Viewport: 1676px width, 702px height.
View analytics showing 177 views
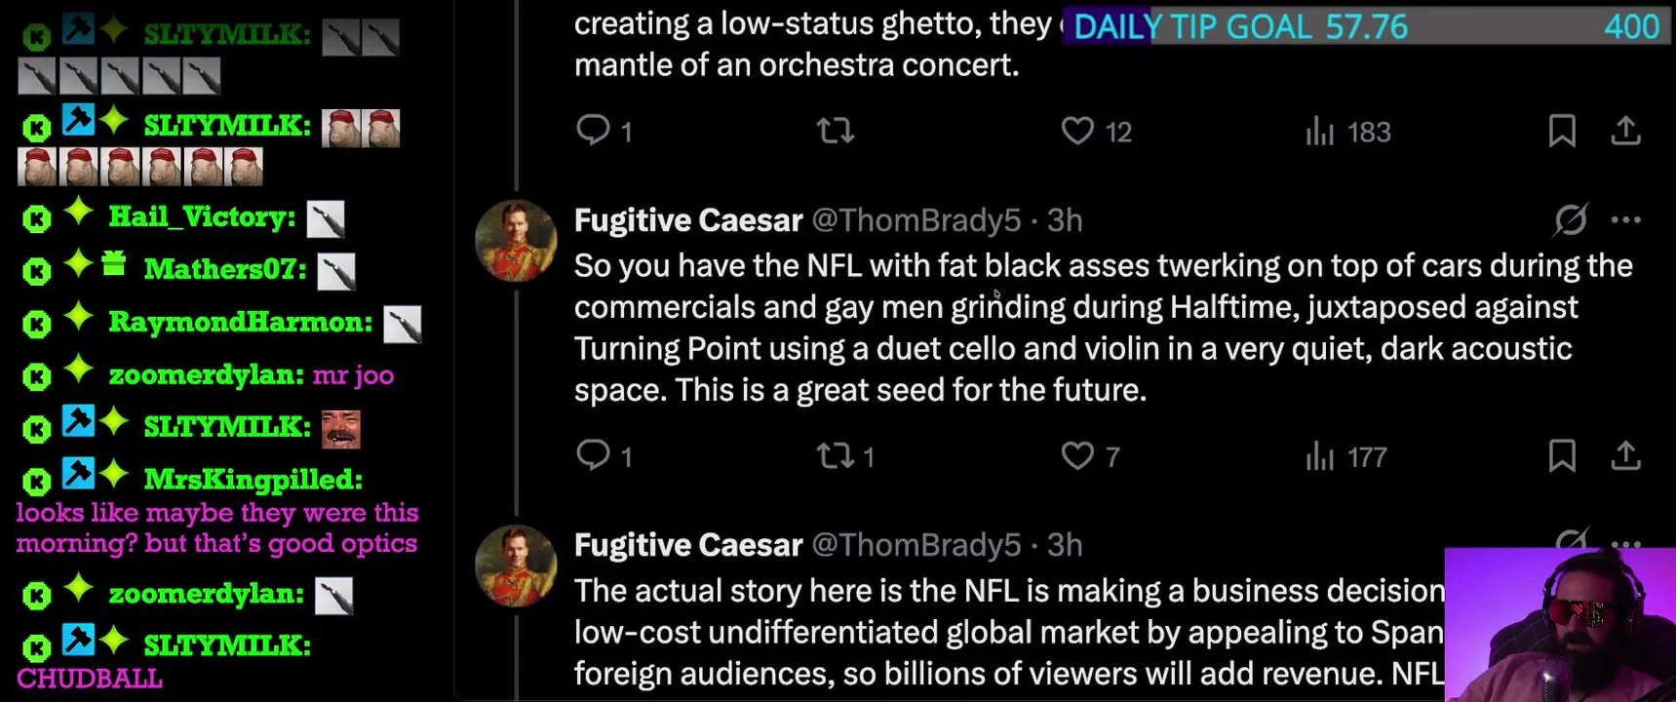tap(1346, 455)
